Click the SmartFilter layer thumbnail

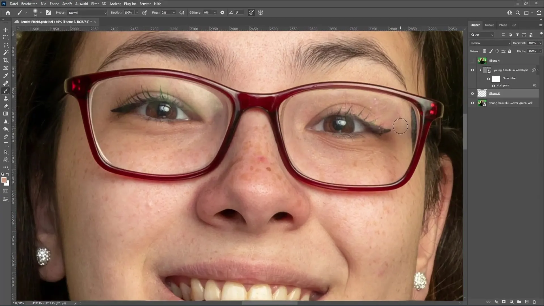(x=496, y=78)
